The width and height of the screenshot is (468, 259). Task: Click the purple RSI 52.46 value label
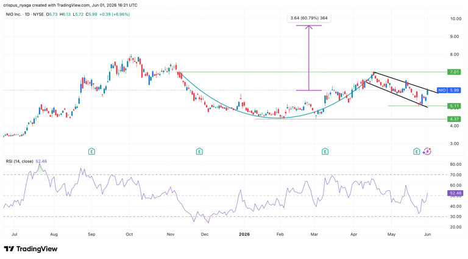click(x=455, y=193)
